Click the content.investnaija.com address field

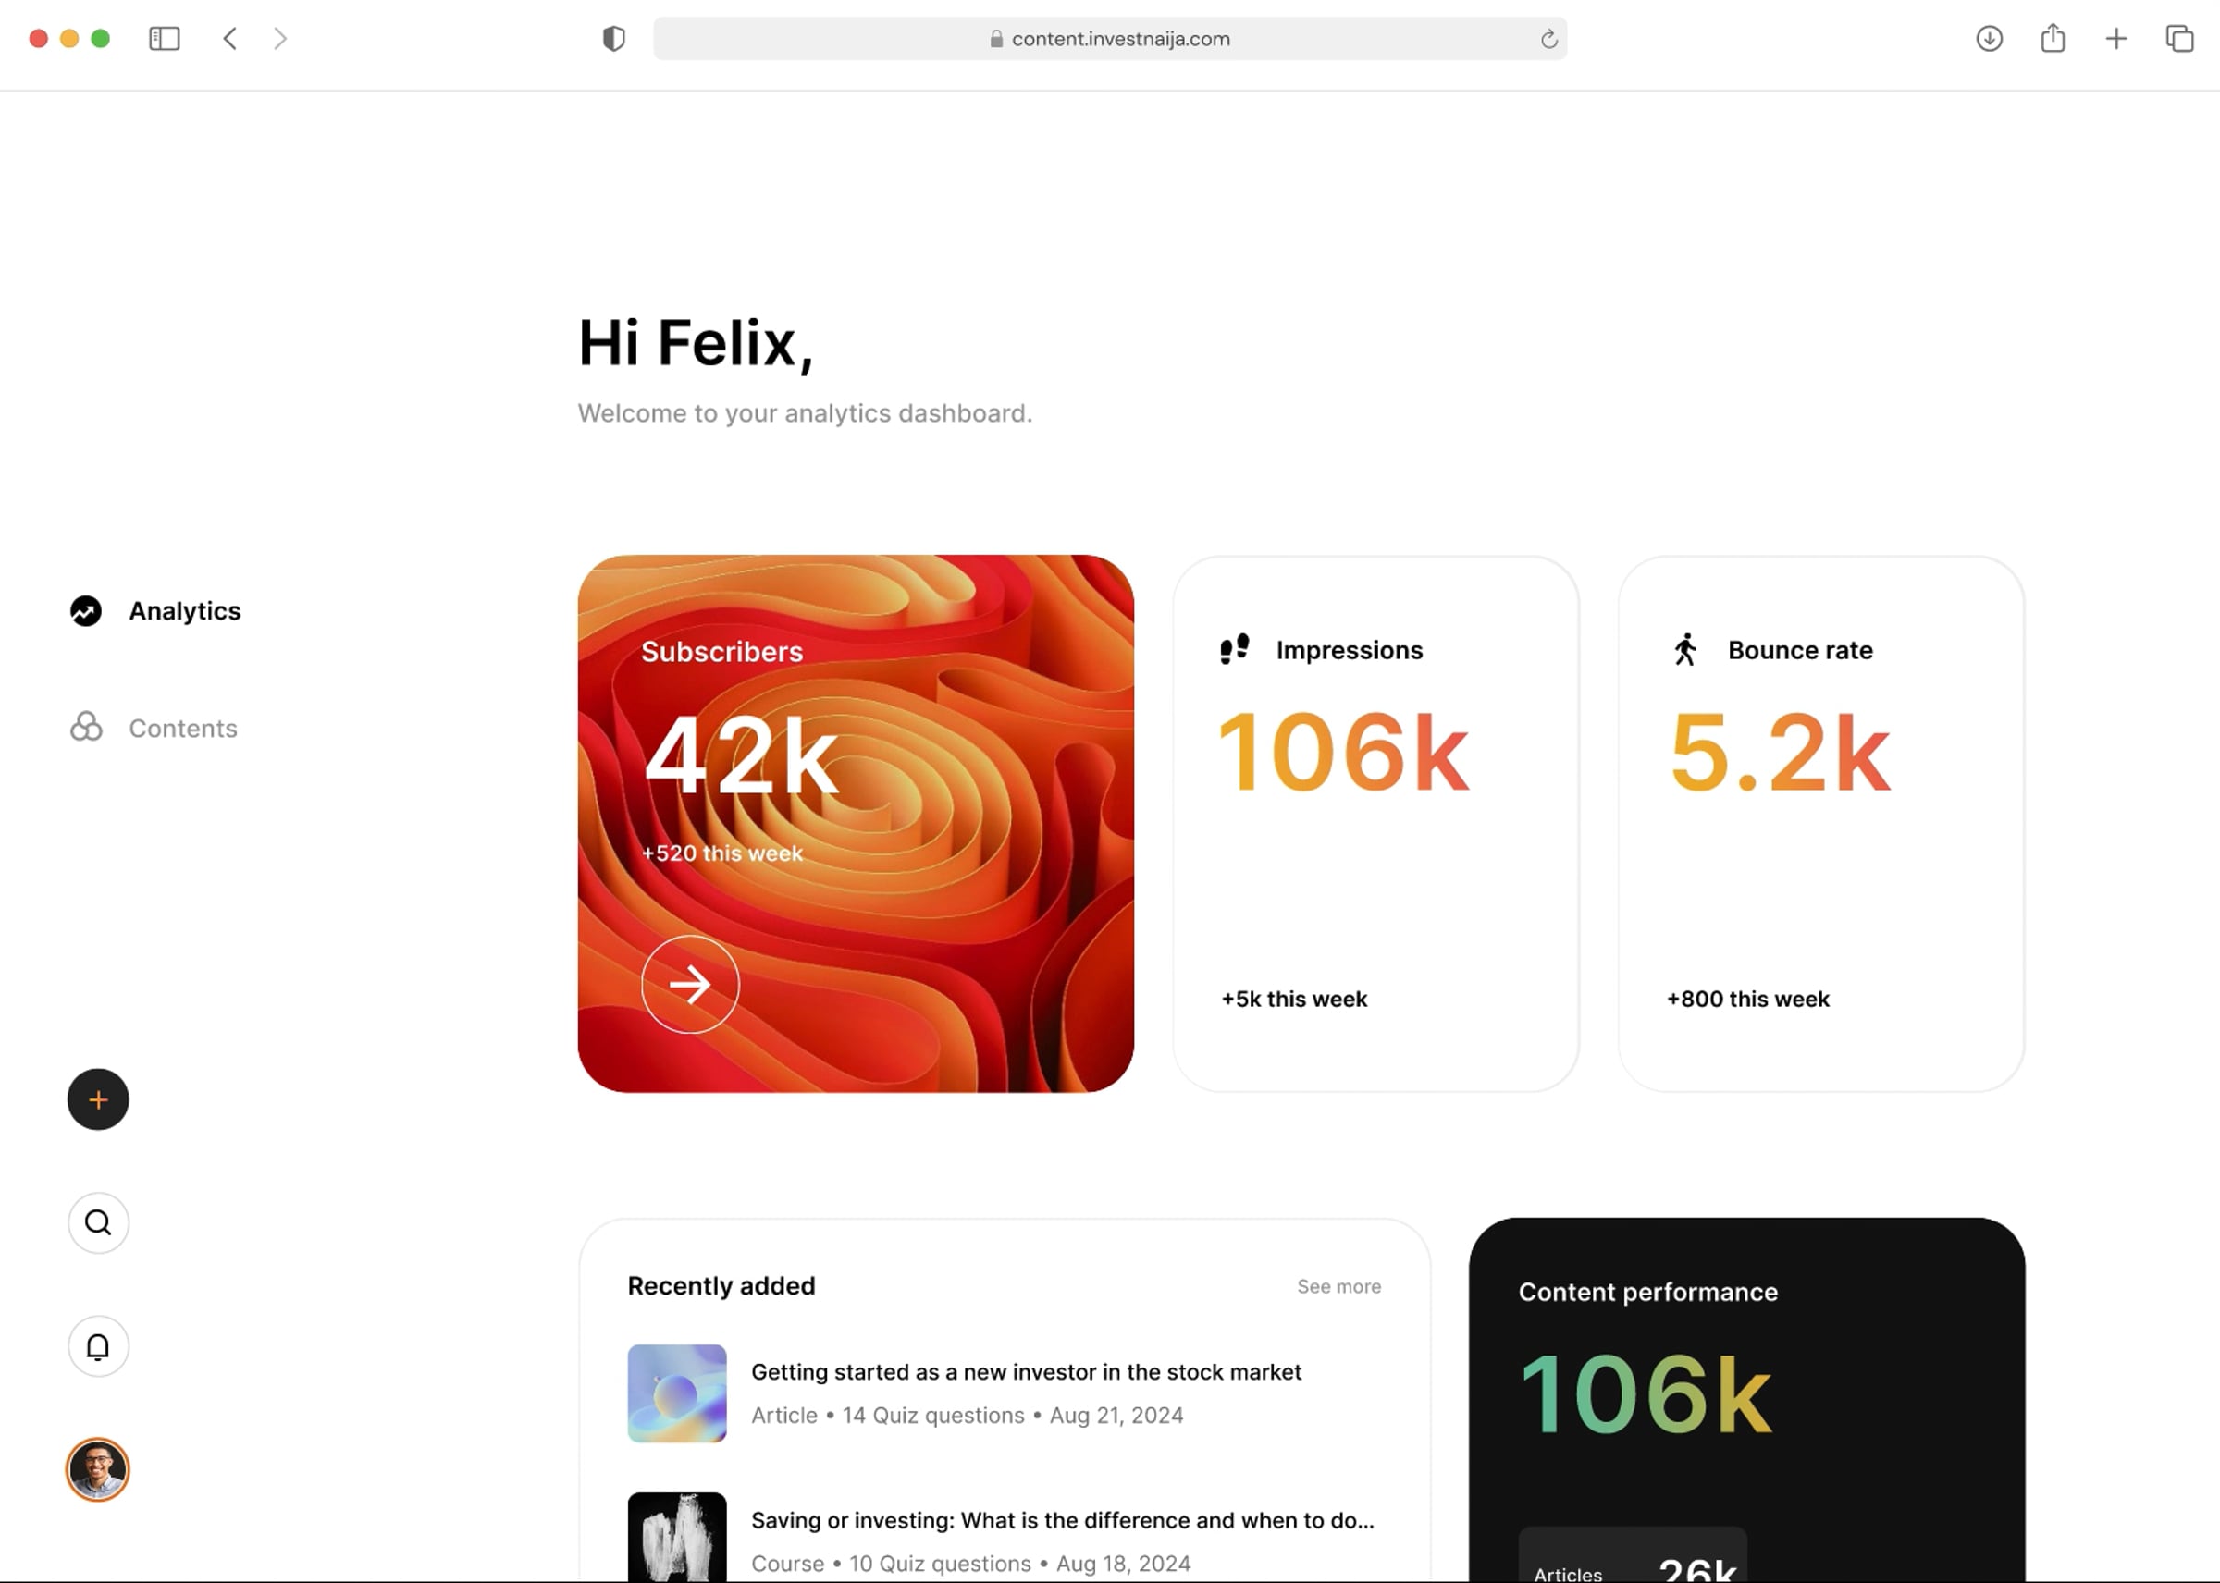pyautogui.click(x=1109, y=39)
